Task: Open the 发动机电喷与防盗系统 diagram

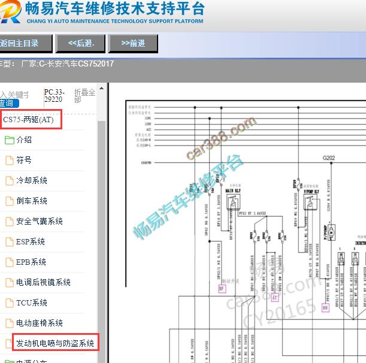Action: [x=55, y=343]
